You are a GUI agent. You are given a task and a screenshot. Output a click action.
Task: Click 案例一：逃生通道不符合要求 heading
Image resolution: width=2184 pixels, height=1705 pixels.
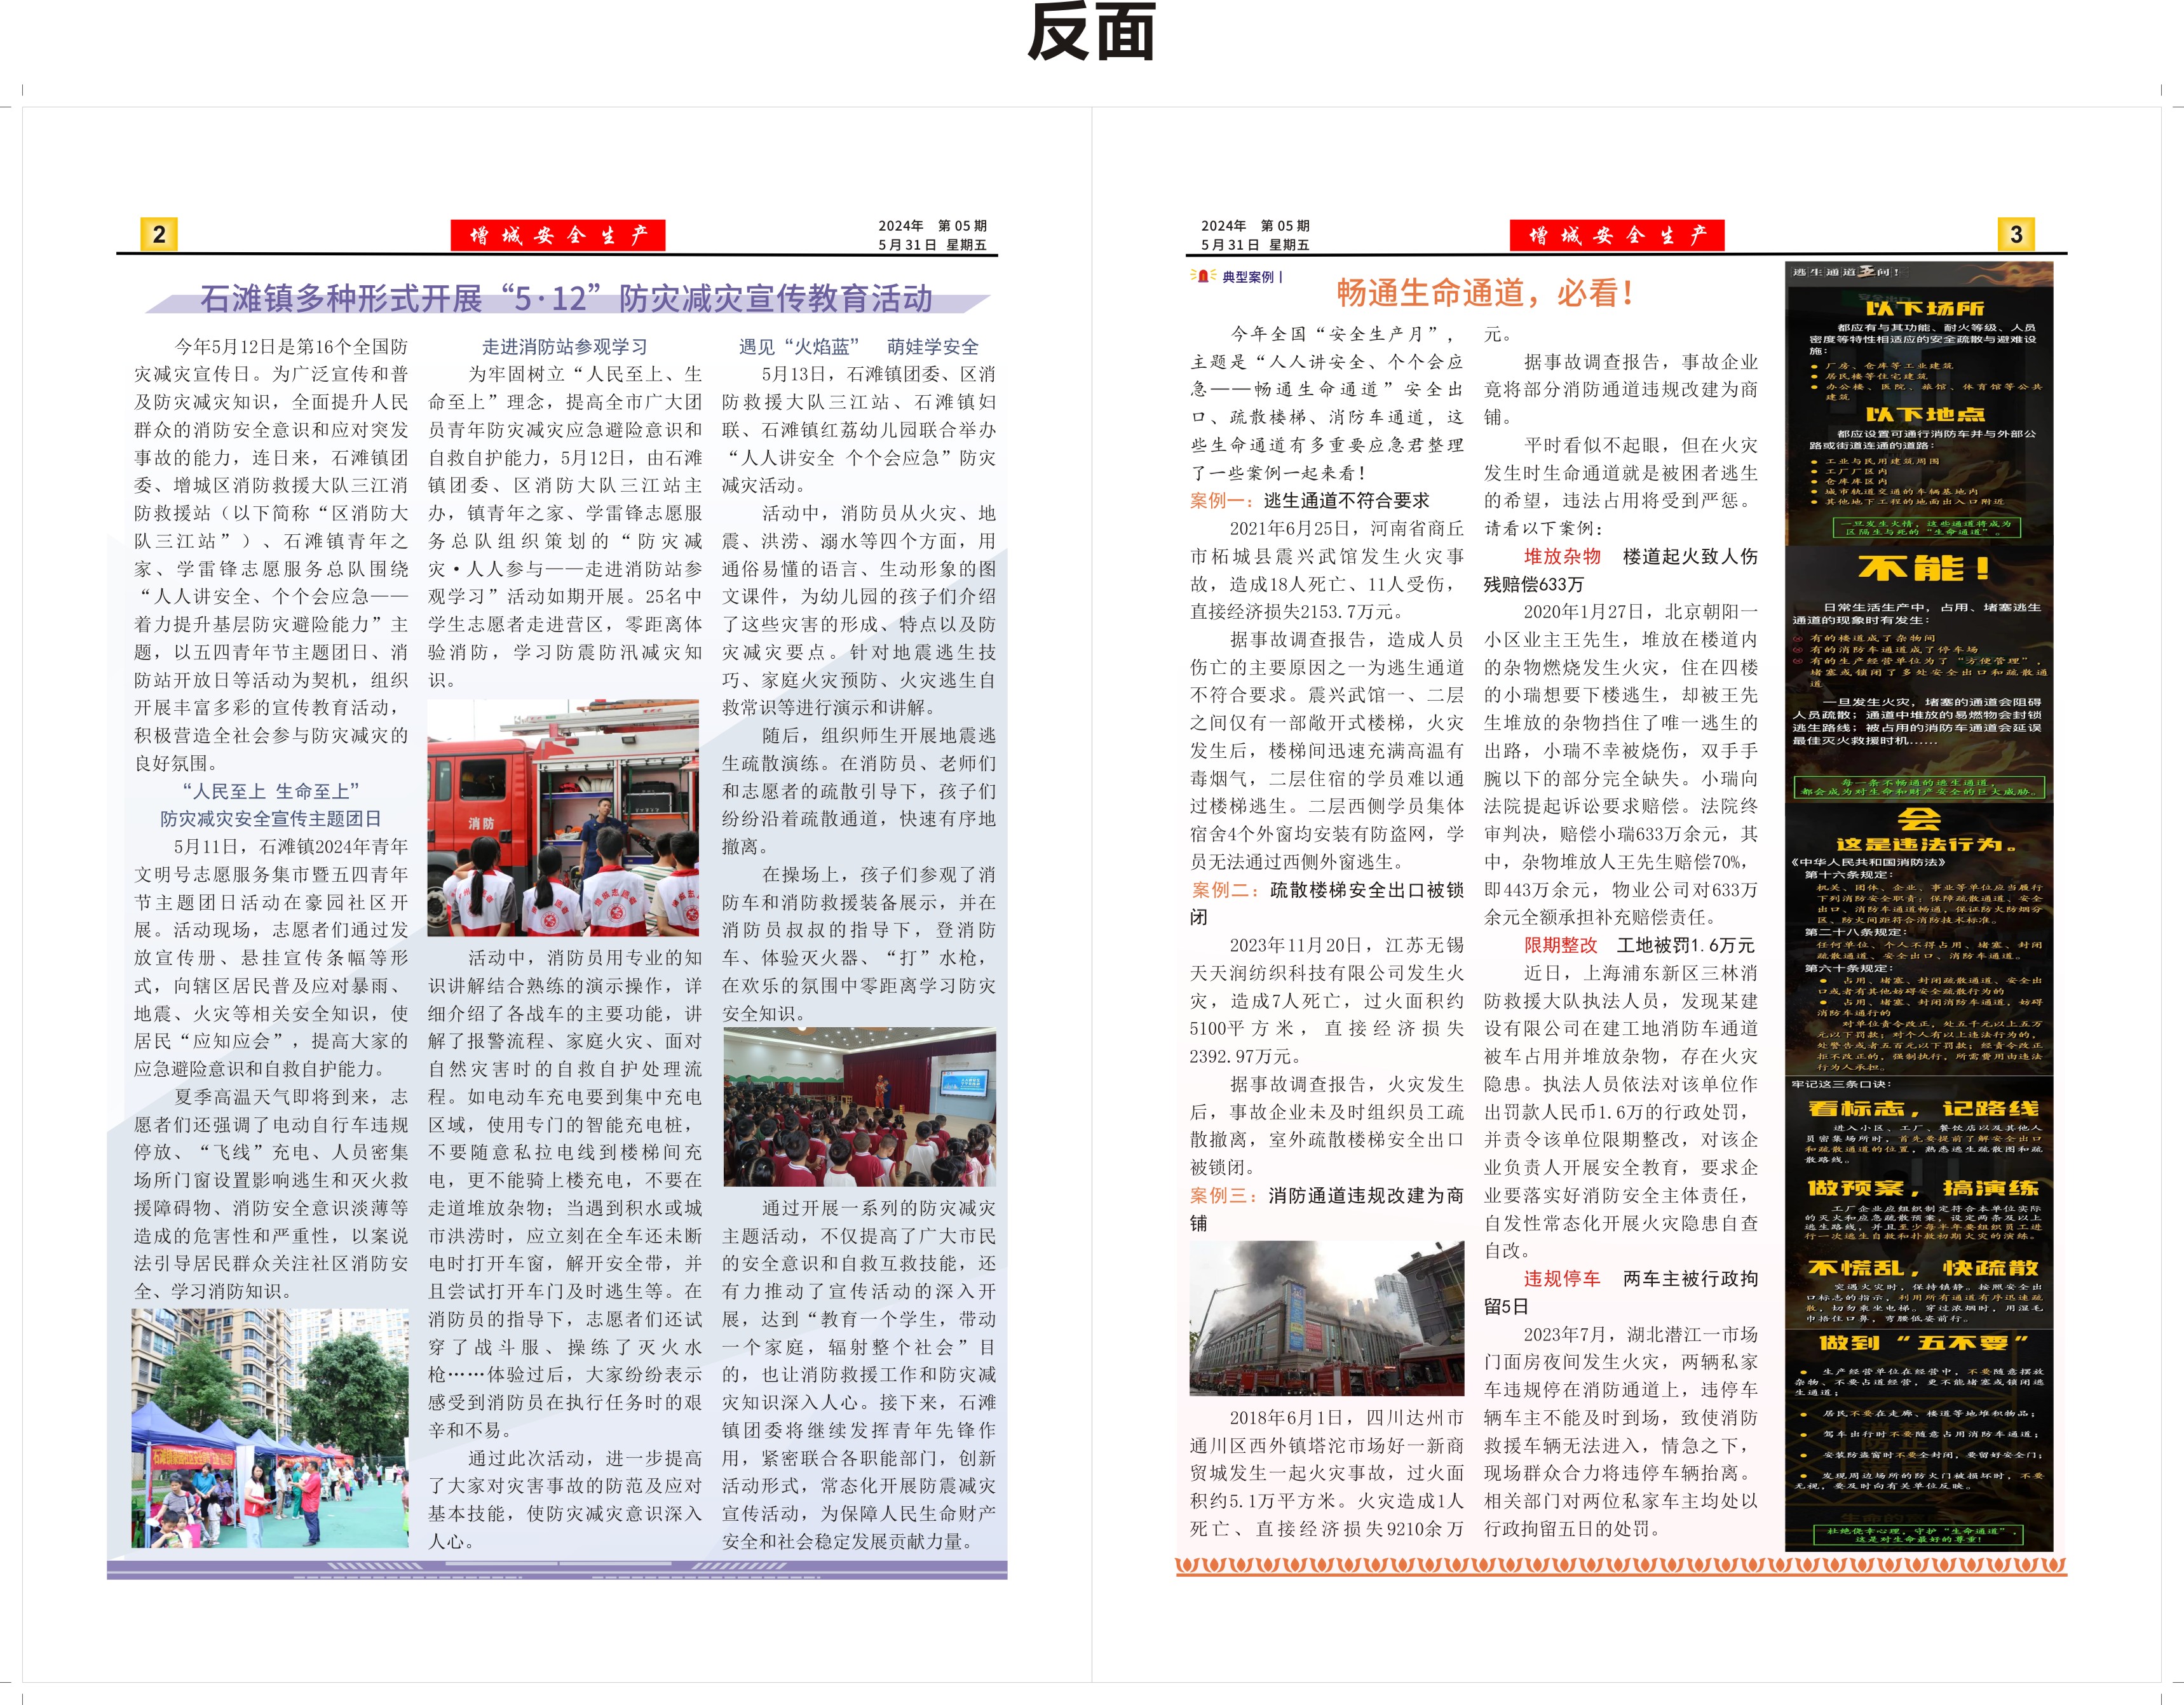tap(1310, 501)
